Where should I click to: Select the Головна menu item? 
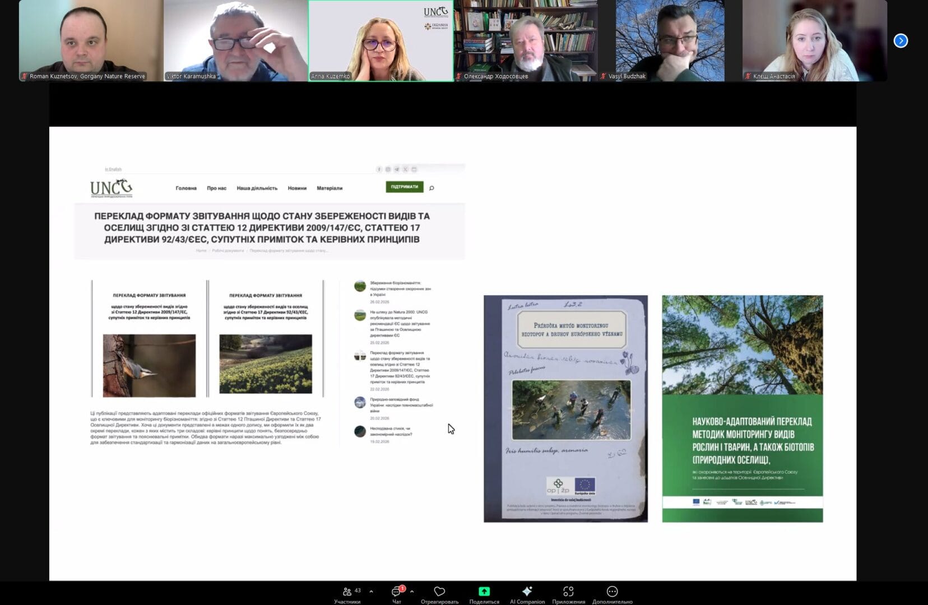[x=186, y=188]
